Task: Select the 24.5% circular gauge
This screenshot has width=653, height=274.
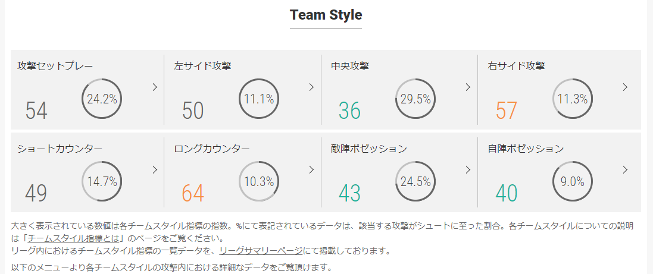Action: coord(415,181)
